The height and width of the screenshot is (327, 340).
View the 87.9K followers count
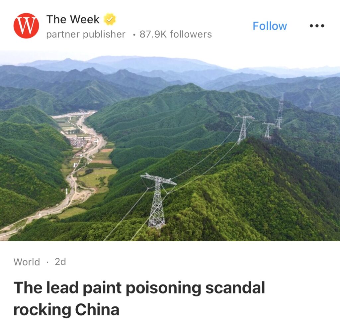pyautogui.click(x=176, y=34)
